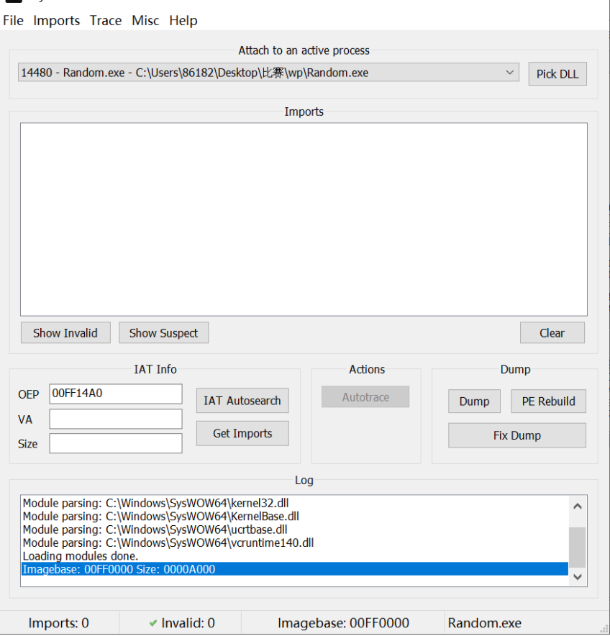Click the Pick DLL button
This screenshot has height=636, width=610.
pyautogui.click(x=557, y=74)
